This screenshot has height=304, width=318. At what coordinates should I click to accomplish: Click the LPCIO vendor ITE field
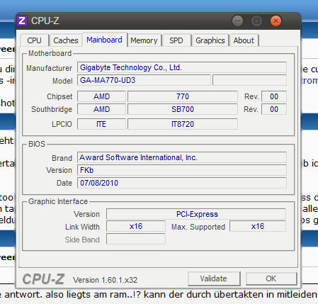tap(101, 124)
